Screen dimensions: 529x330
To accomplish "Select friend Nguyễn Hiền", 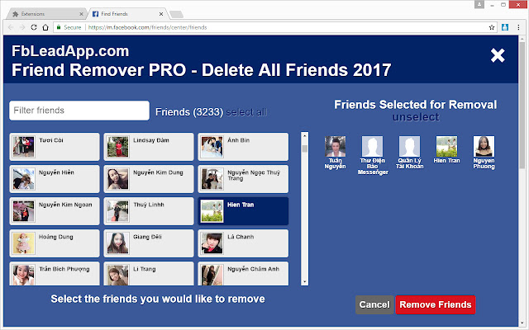I will (x=55, y=179).
